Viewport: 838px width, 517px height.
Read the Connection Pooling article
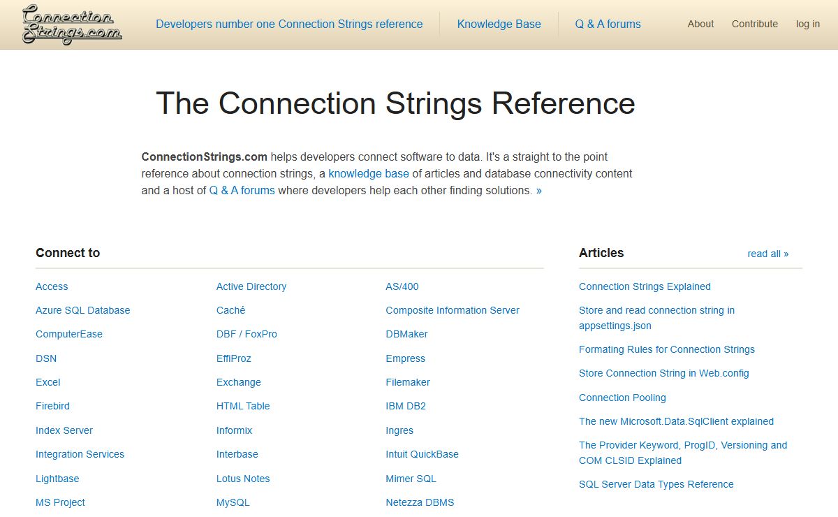(x=622, y=398)
